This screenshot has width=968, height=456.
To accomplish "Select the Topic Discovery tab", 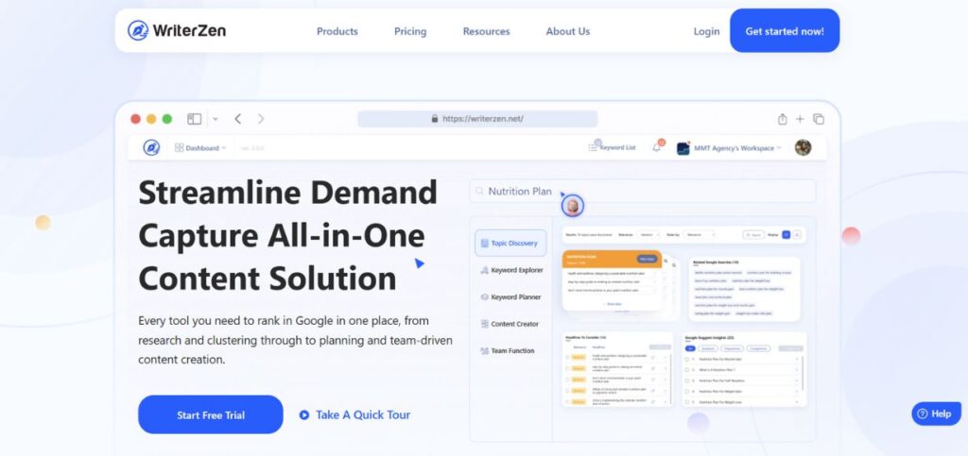I will (510, 243).
